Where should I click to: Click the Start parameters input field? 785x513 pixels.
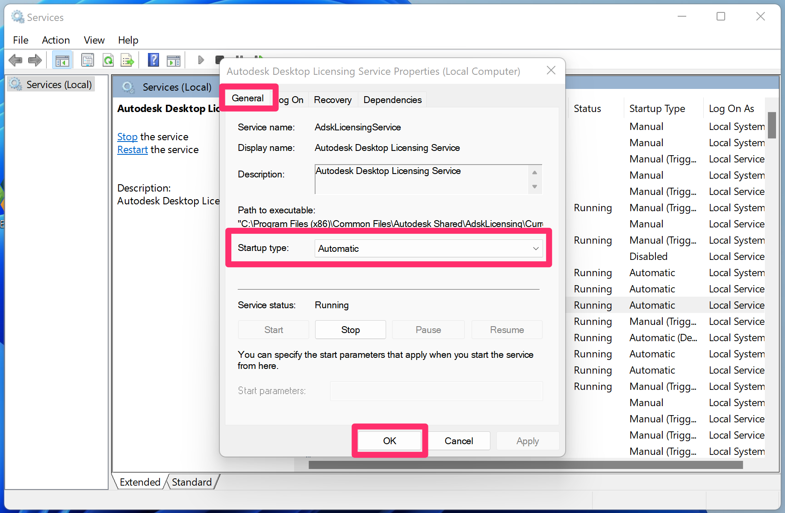(x=436, y=391)
